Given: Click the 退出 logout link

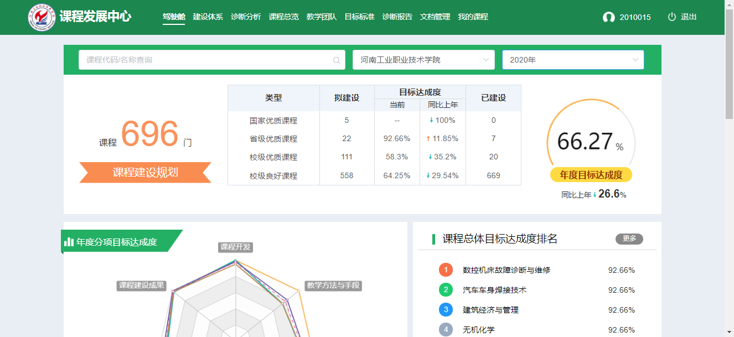Looking at the screenshot, I should tap(689, 17).
